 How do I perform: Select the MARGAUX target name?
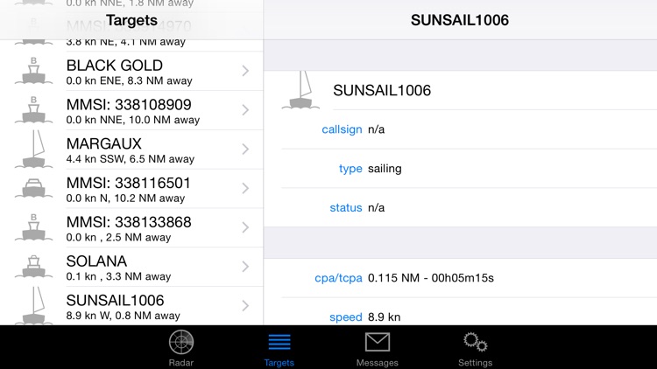(104, 144)
